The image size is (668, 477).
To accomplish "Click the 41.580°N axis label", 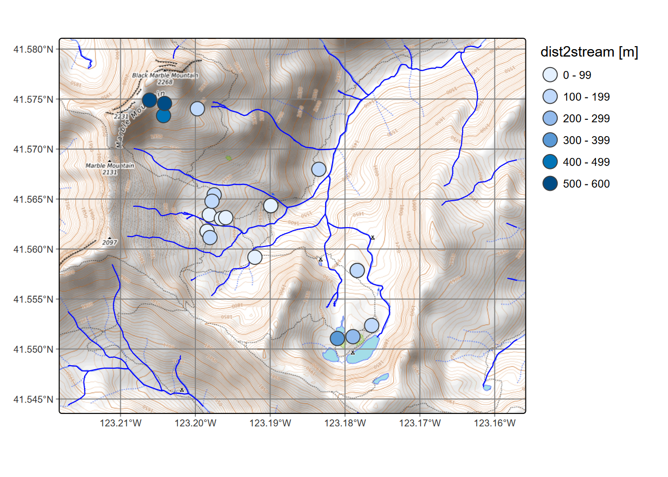I will coord(34,48).
